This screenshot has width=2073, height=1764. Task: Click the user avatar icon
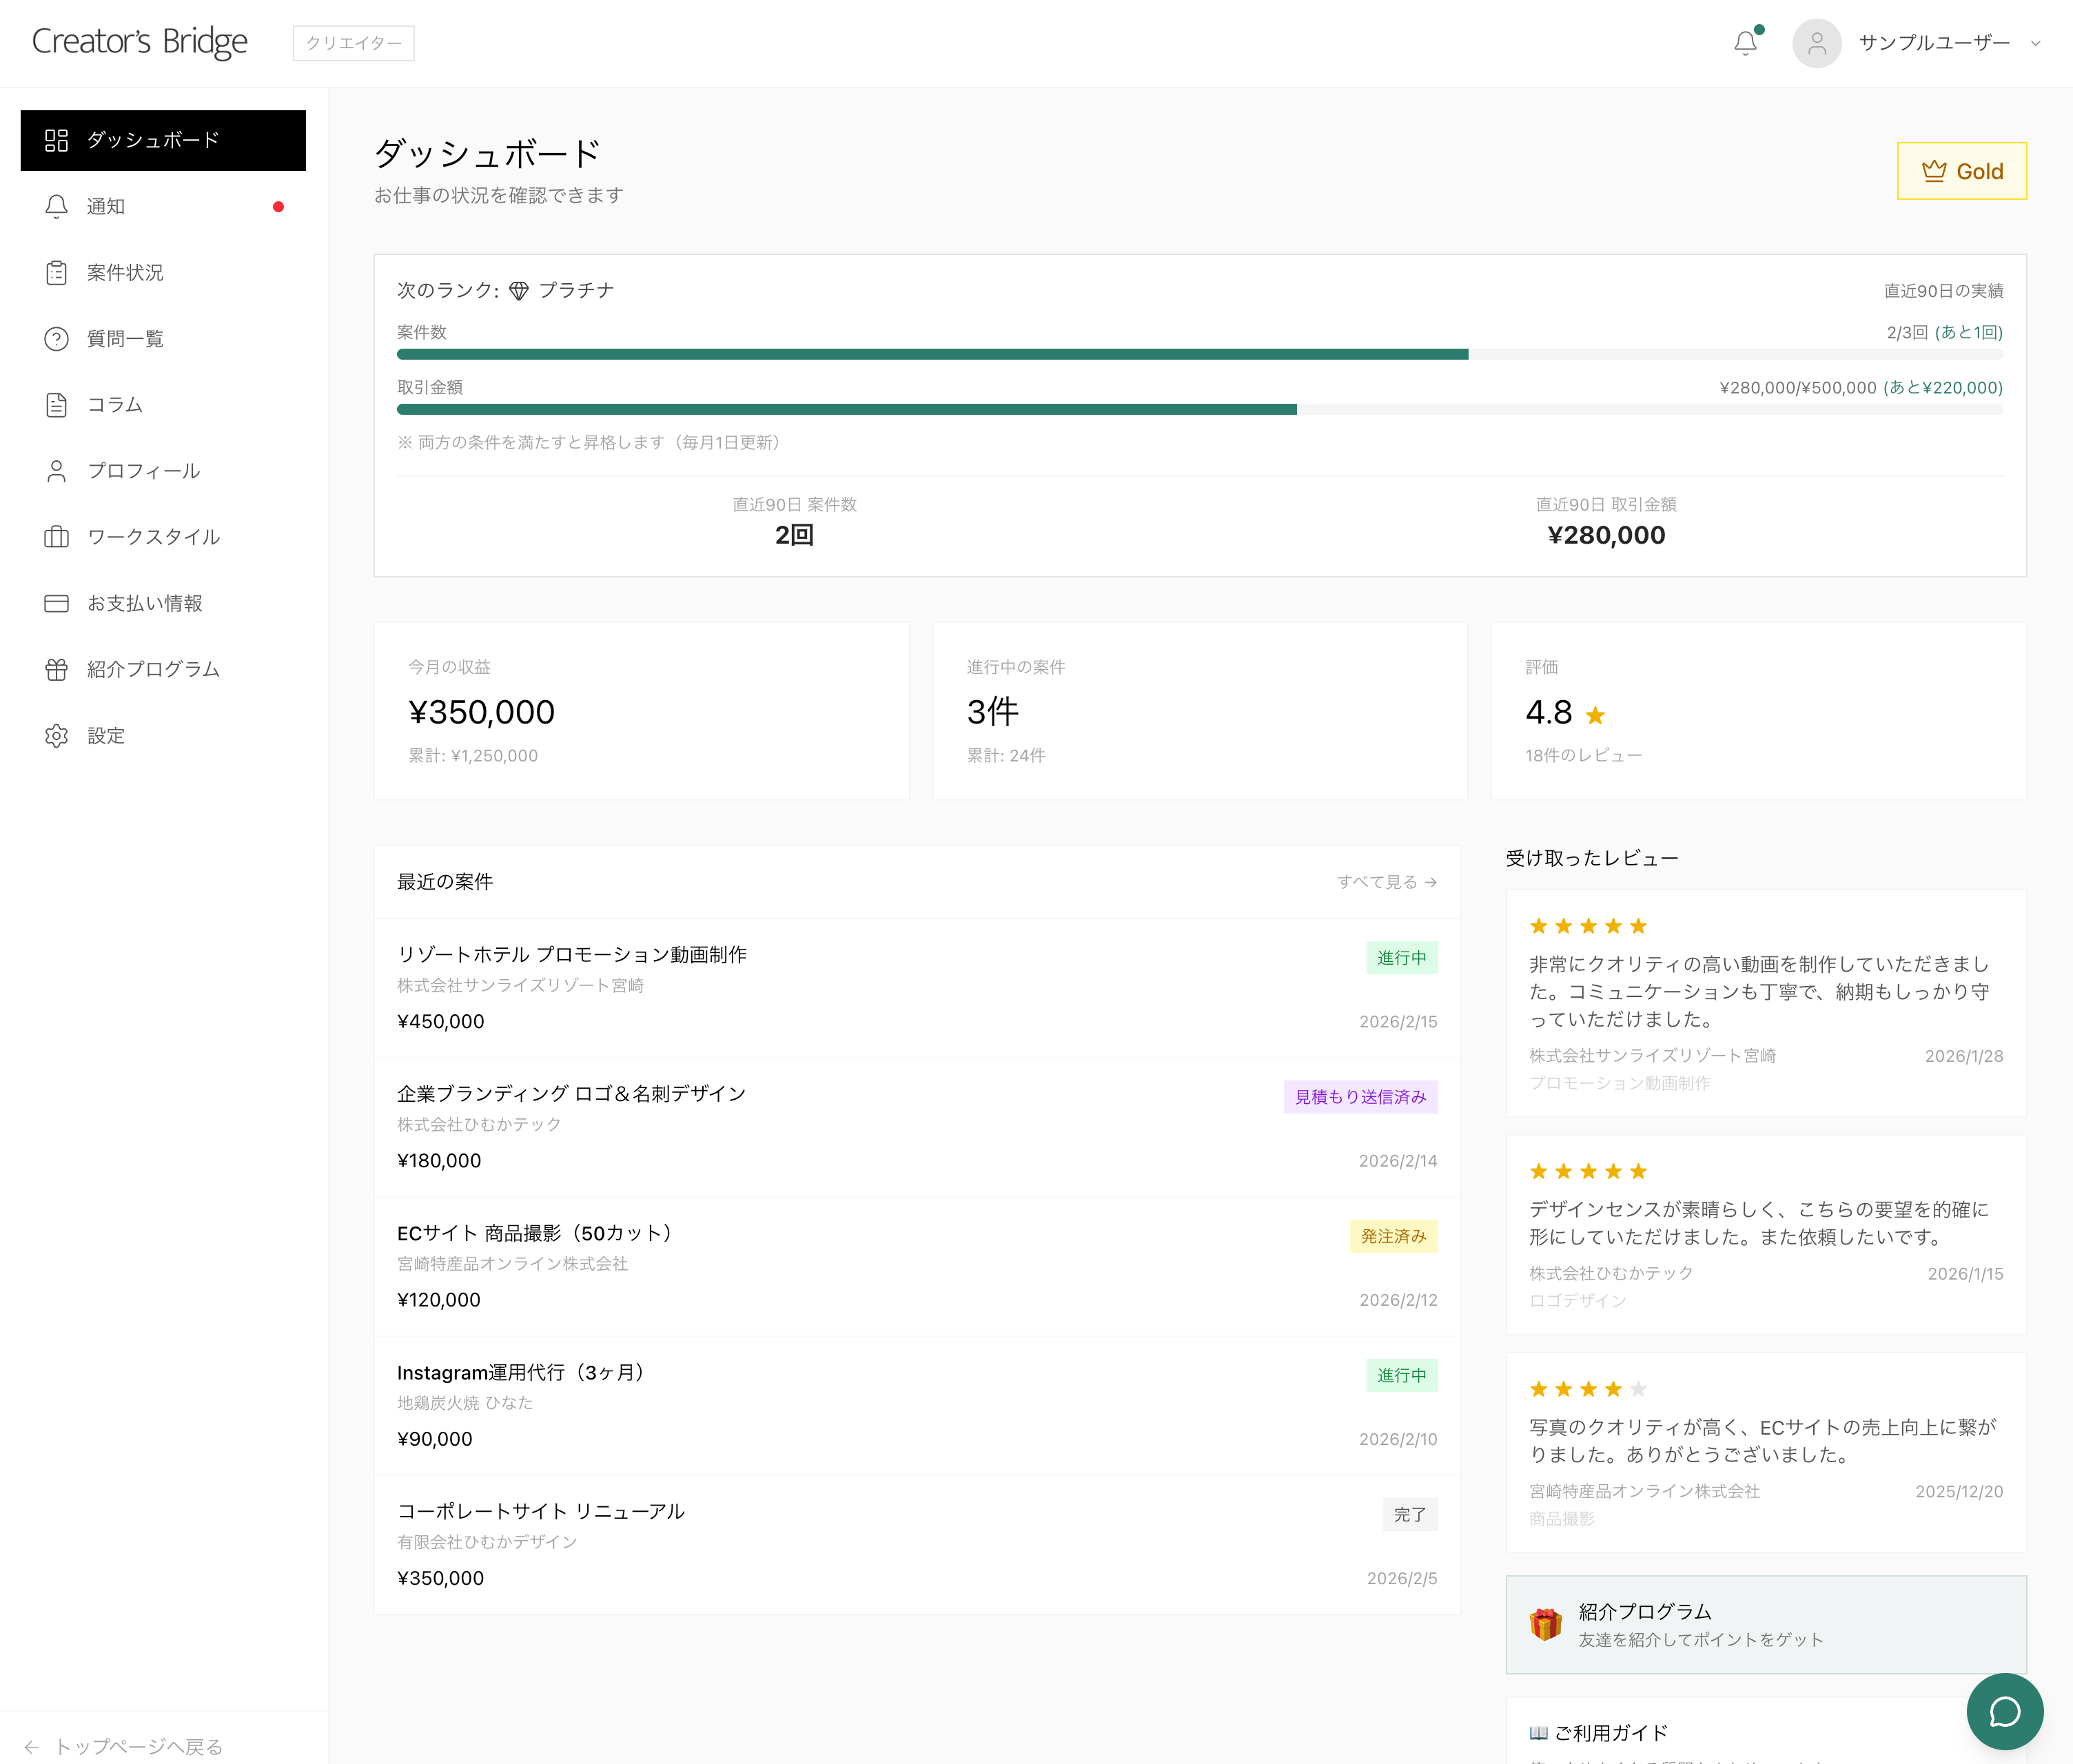(x=1816, y=43)
